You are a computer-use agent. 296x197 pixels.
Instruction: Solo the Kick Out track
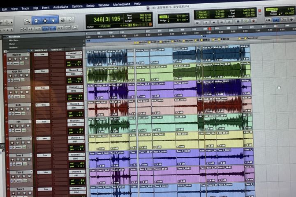[x=21, y=76]
